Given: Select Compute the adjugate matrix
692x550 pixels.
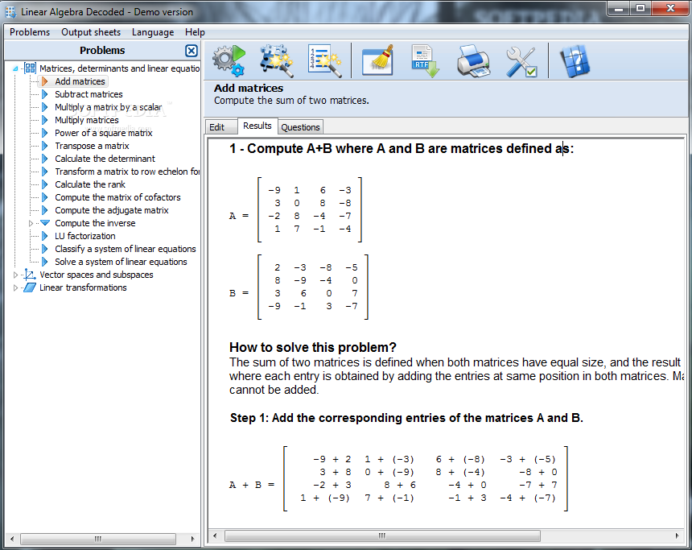Looking at the screenshot, I should click(x=112, y=210).
